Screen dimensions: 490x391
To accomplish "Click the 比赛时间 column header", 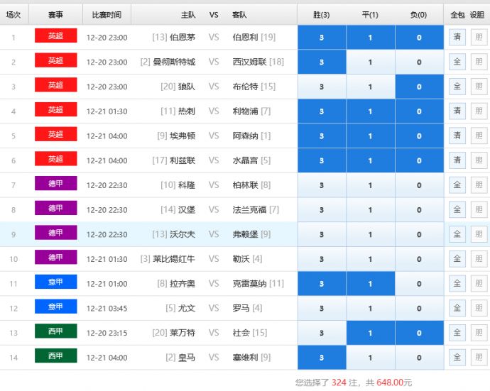I will click(x=103, y=14).
